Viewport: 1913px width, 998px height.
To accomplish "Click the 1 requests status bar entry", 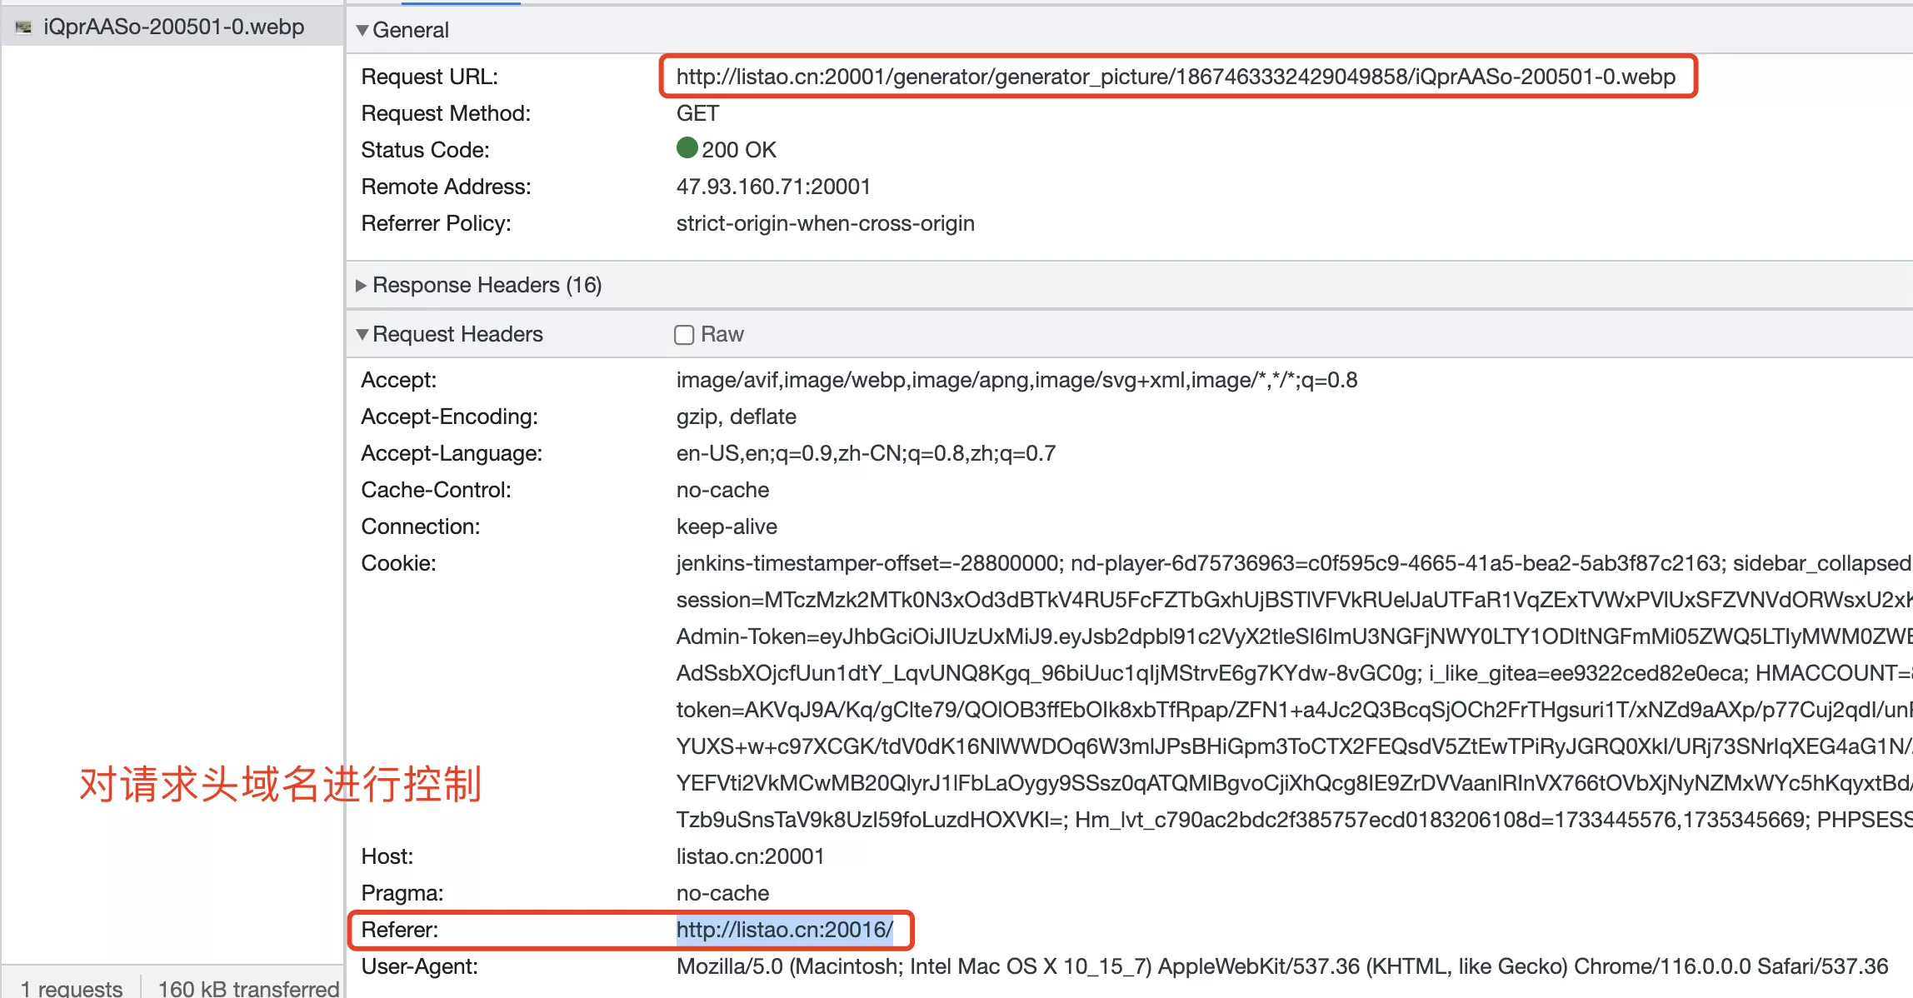I will pyautogui.click(x=72, y=988).
